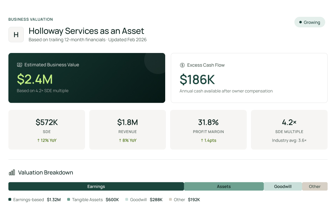Click the Valuation Breakdown heading
The width and height of the screenshot is (336, 214).
45,173
